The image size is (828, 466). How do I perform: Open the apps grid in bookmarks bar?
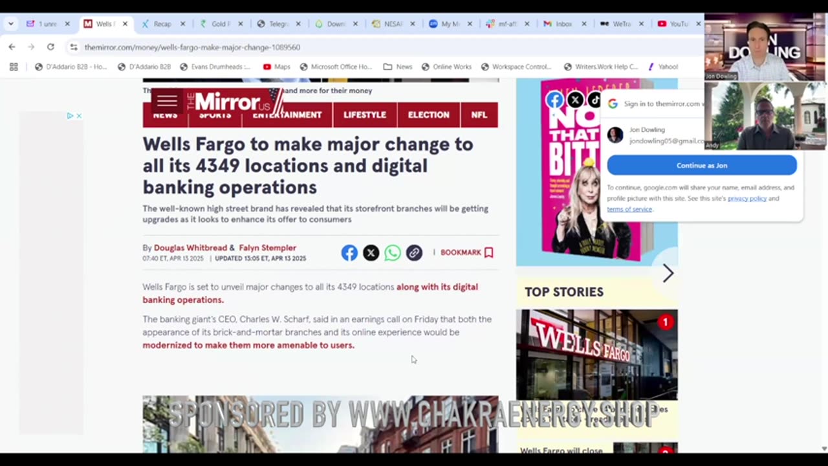pos(14,67)
